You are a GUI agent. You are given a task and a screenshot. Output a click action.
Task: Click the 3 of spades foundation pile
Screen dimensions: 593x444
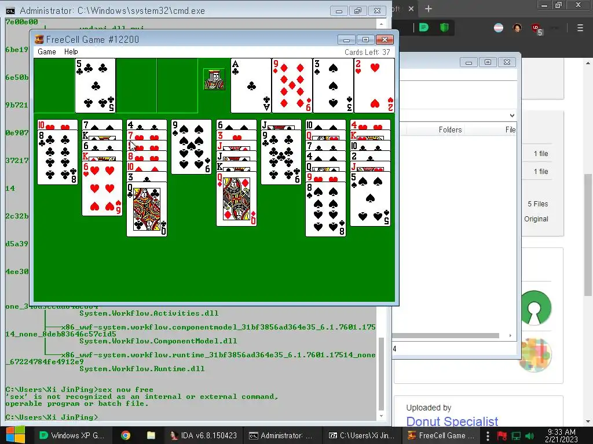[x=333, y=86]
